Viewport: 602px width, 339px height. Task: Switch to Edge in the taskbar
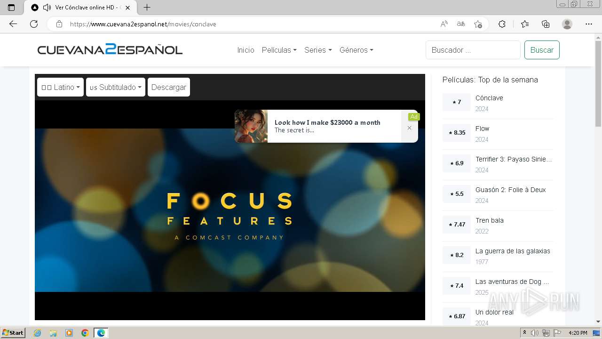(x=101, y=333)
